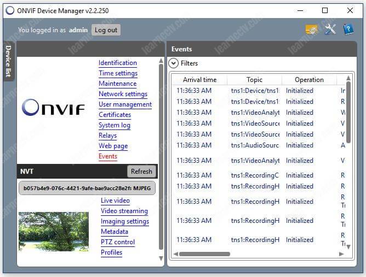Click the events table horizontal scrollbar thumb
Screen dimensions: 366x277
pos(204,254)
